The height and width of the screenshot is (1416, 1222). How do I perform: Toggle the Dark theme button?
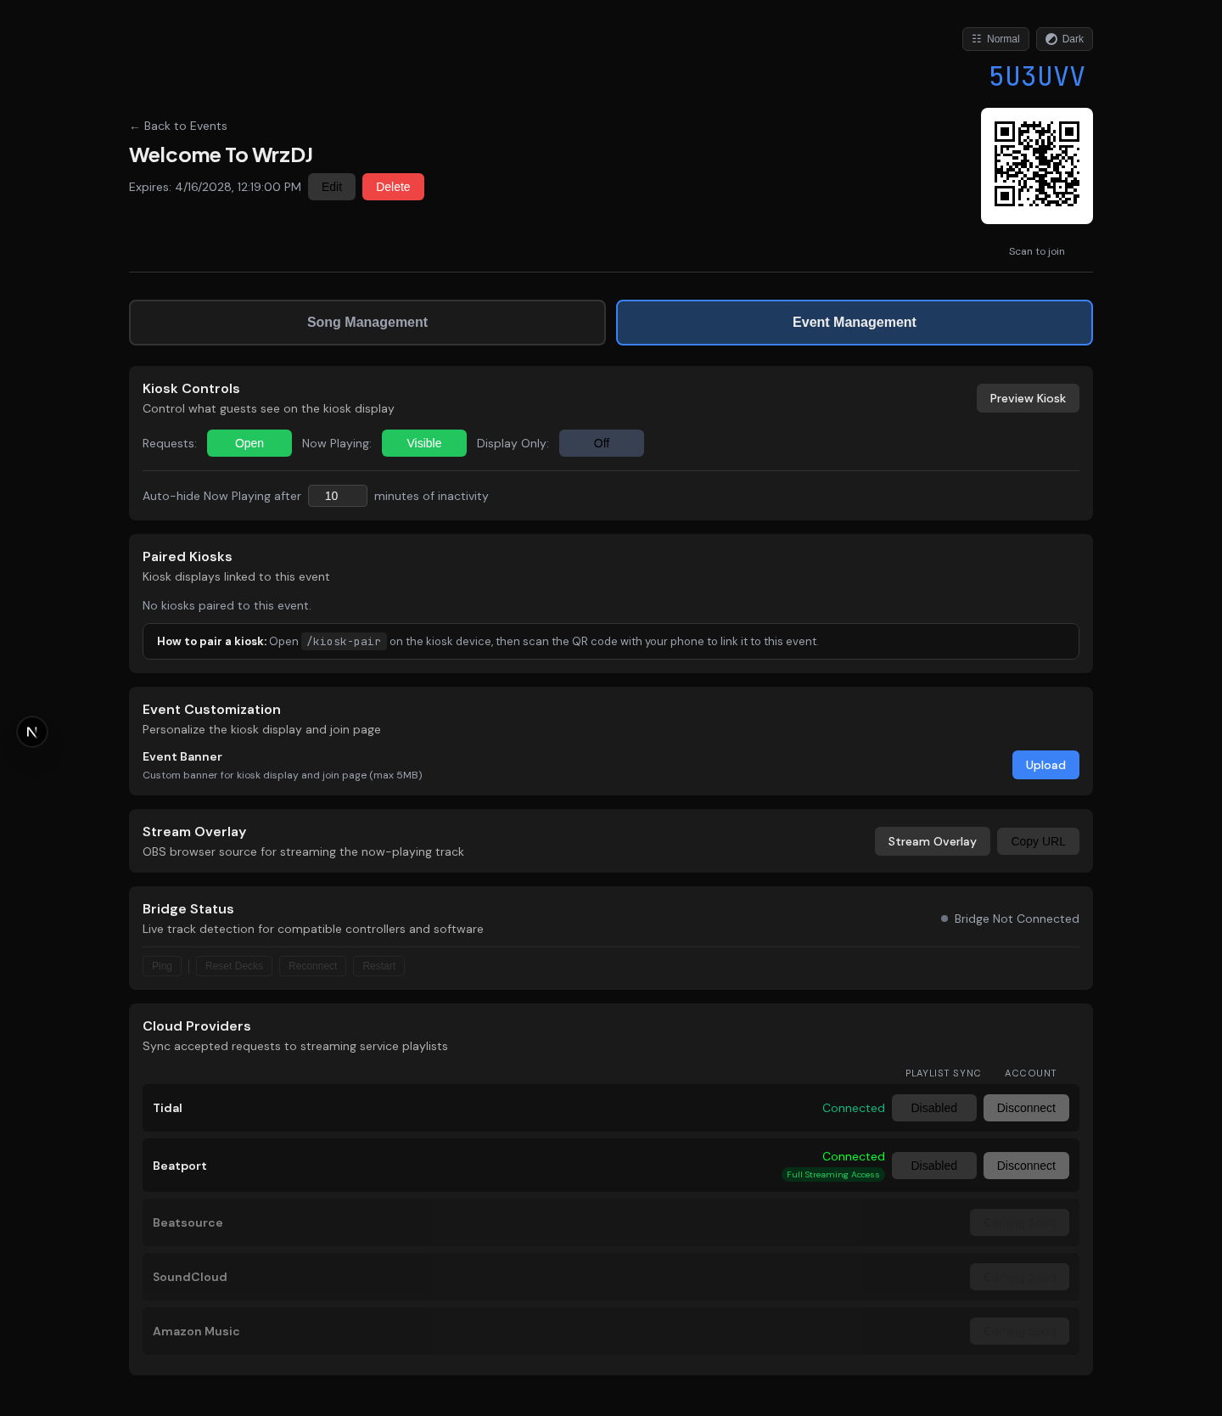pos(1064,39)
